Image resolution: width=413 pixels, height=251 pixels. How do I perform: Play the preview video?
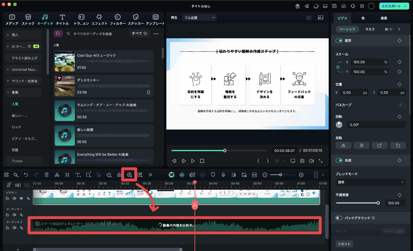click(193, 161)
